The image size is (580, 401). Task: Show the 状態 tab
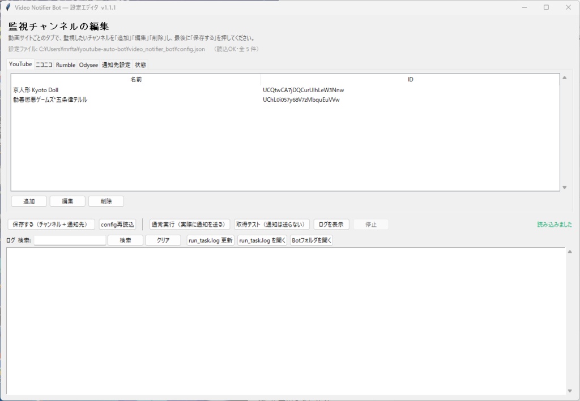coord(140,65)
